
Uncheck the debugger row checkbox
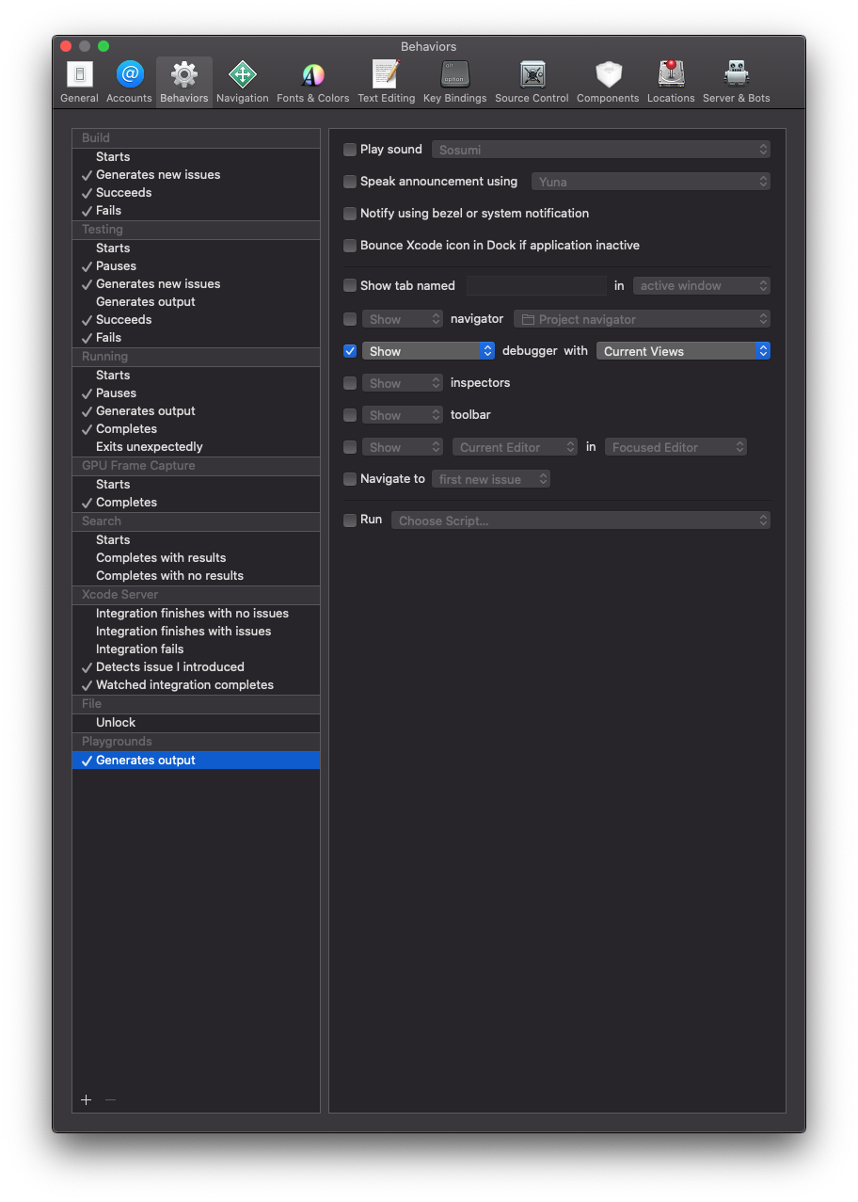(350, 351)
